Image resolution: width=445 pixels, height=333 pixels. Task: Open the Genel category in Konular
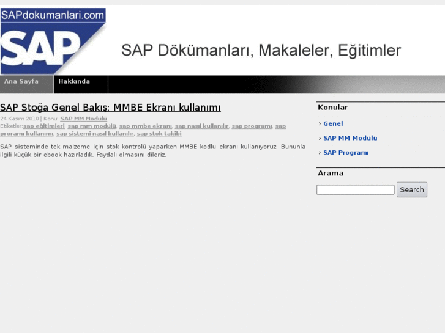point(333,124)
